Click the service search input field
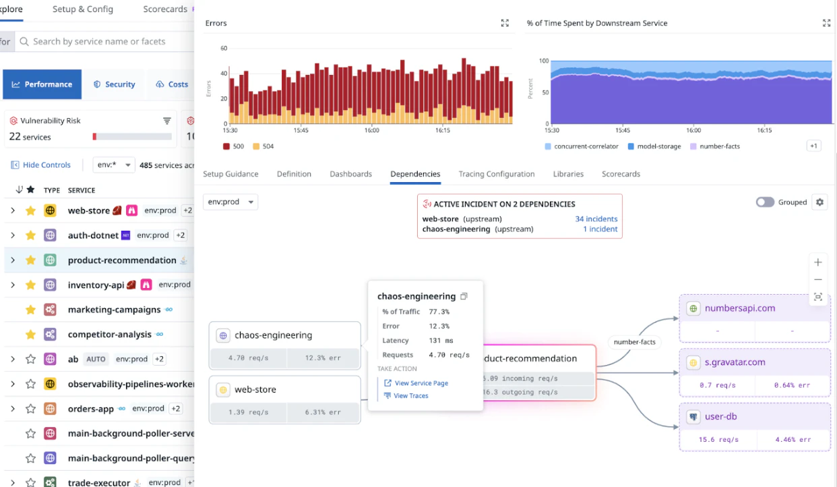 tap(104, 41)
